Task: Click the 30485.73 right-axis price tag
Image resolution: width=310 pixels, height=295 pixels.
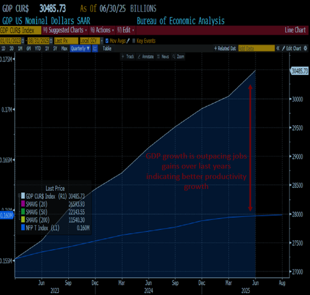Action: point(299,71)
